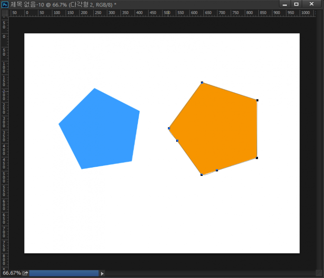
Task: Click the anchor point on the bottom edge of the orange pentagon
Action: pyautogui.click(x=217, y=171)
